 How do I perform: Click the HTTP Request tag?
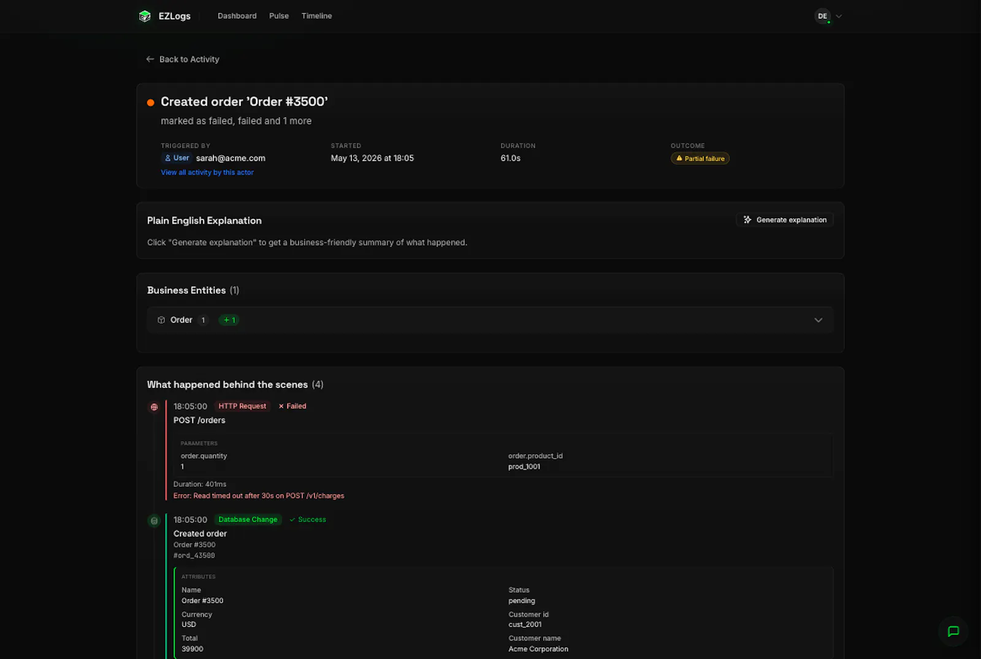pyautogui.click(x=242, y=406)
